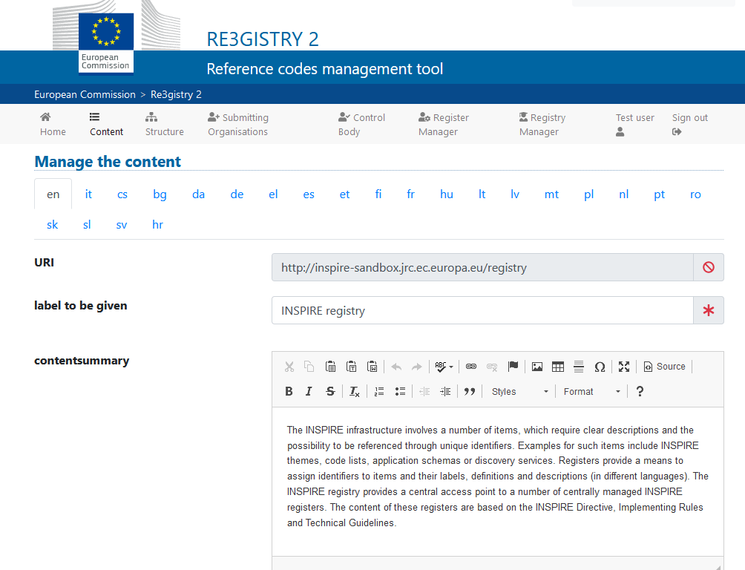Toggle numbered list
The width and height of the screenshot is (745, 570).
[378, 391]
